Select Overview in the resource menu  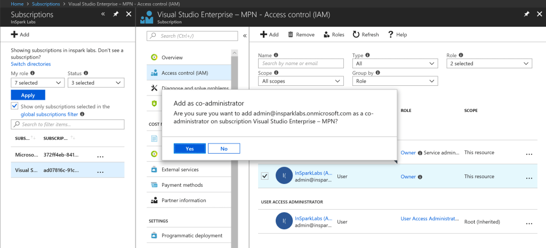pos(172,58)
